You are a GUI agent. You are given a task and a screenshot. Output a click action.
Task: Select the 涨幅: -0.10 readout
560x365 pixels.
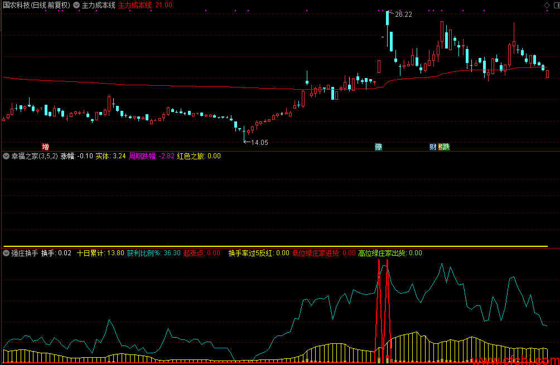tap(77, 156)
